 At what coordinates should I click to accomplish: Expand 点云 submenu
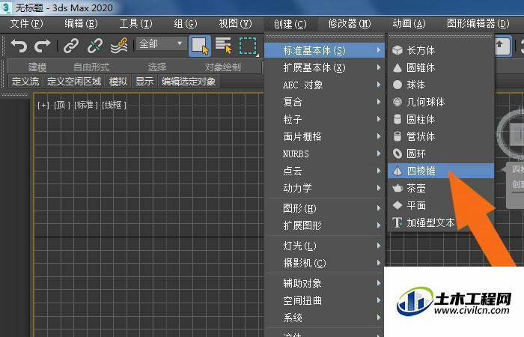tap(324, 171)
